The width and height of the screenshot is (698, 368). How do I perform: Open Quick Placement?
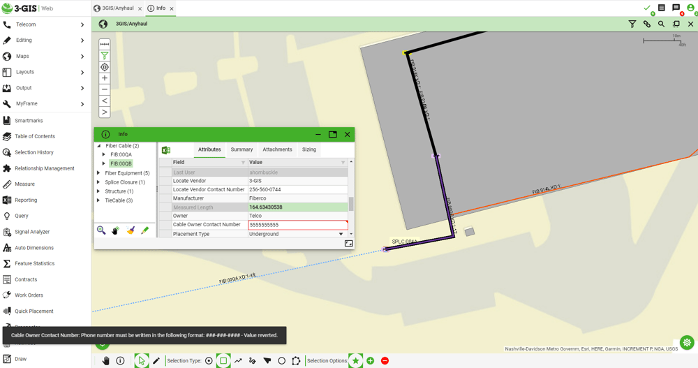point(34,311)
